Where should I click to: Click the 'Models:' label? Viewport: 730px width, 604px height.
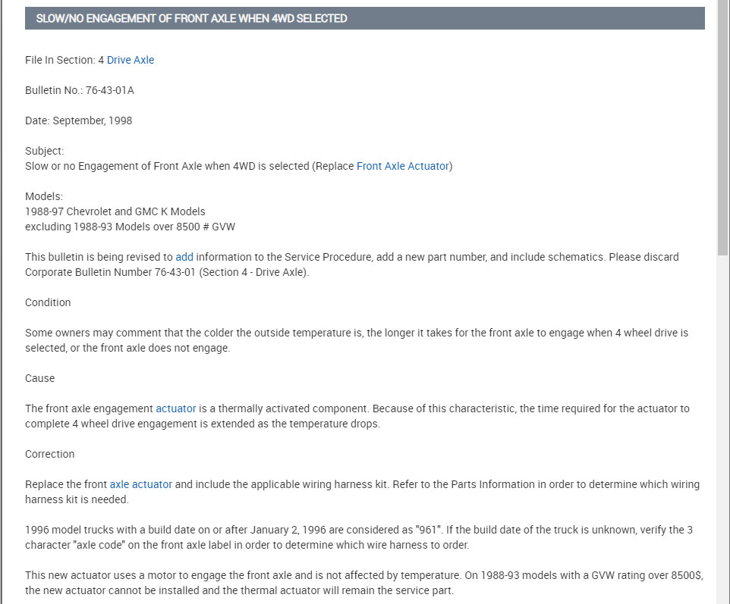tap(44, 196)
